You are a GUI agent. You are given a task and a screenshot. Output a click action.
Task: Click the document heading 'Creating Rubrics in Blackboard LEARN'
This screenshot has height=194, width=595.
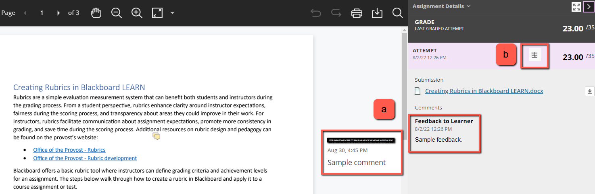[79, 87]
